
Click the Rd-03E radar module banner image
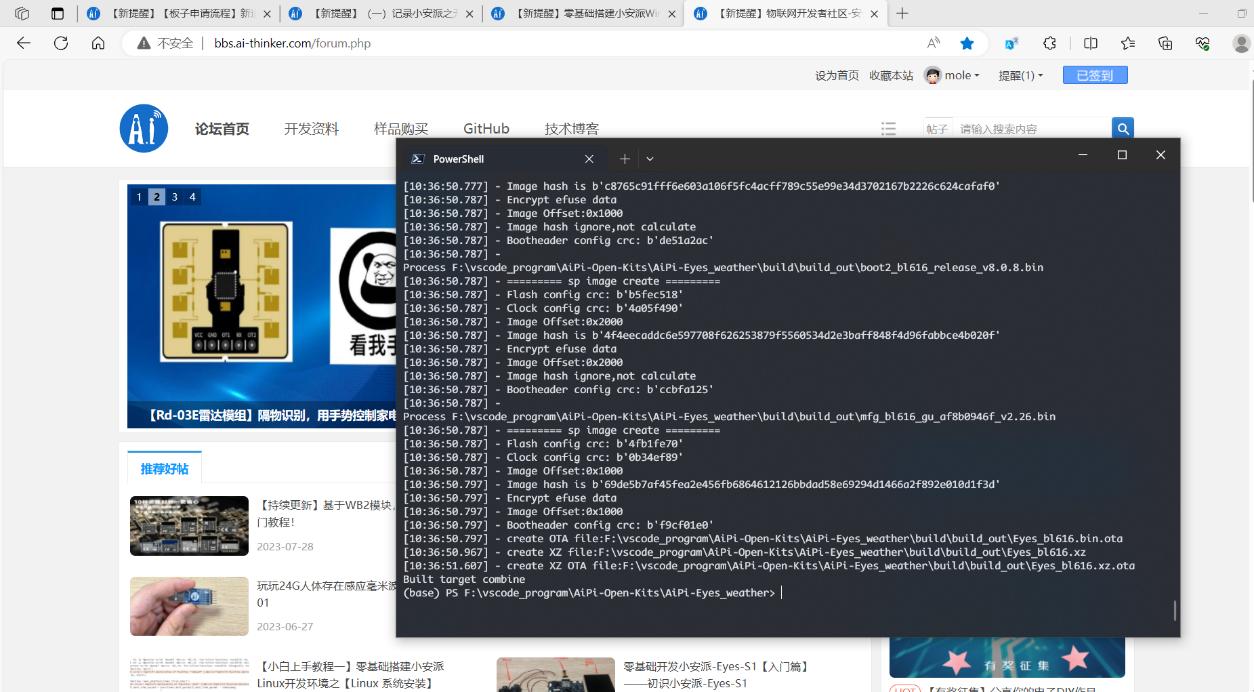coord(262,306)
